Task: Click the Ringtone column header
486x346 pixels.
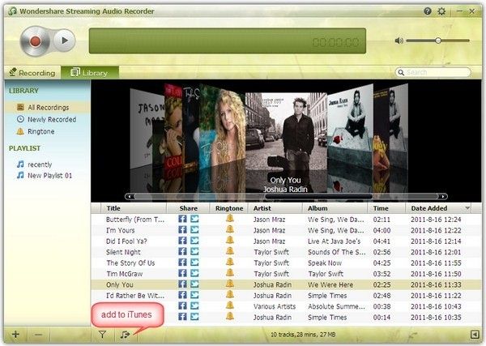Action: (x=229, y=208)
